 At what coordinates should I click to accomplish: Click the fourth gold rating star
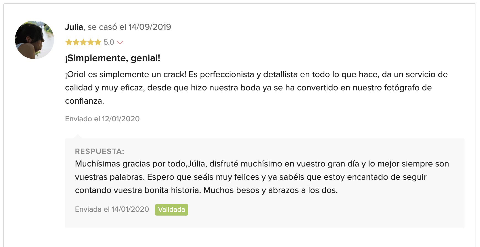[x=90, y=42]
